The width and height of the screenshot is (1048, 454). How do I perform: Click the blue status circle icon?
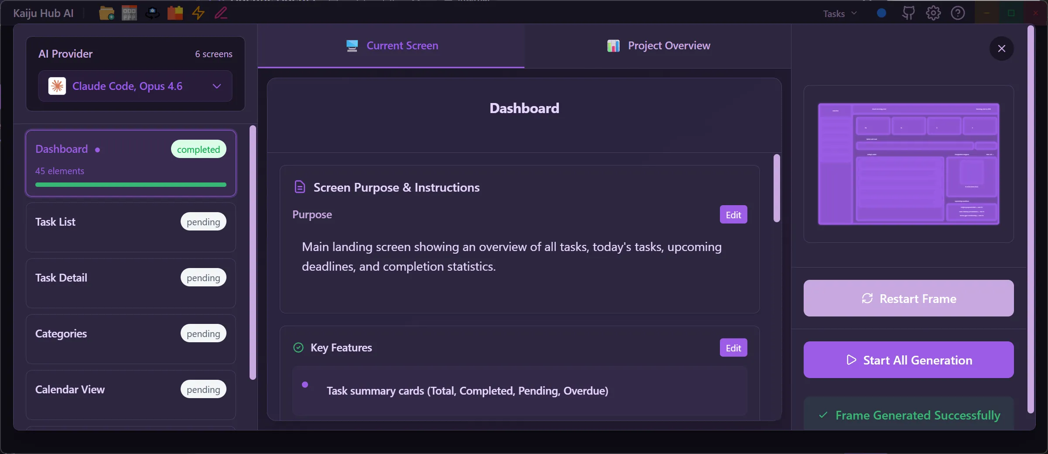881,13
